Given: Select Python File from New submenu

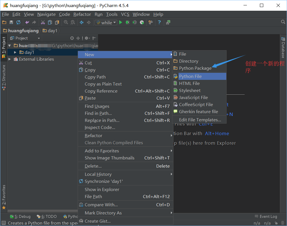Looking at the screenshot, I should [190, 76].
